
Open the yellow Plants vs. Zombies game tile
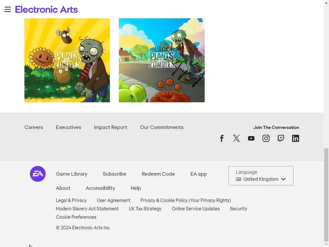tap(67, 60)
